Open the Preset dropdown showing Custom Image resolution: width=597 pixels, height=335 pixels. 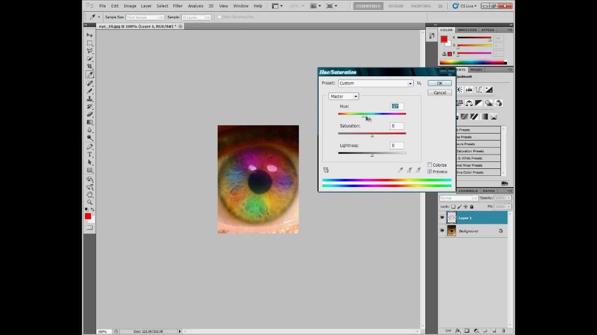tap(375, 83)
